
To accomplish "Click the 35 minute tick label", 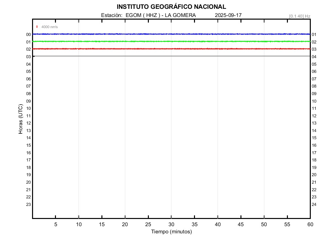I will (x=194, y=224).
